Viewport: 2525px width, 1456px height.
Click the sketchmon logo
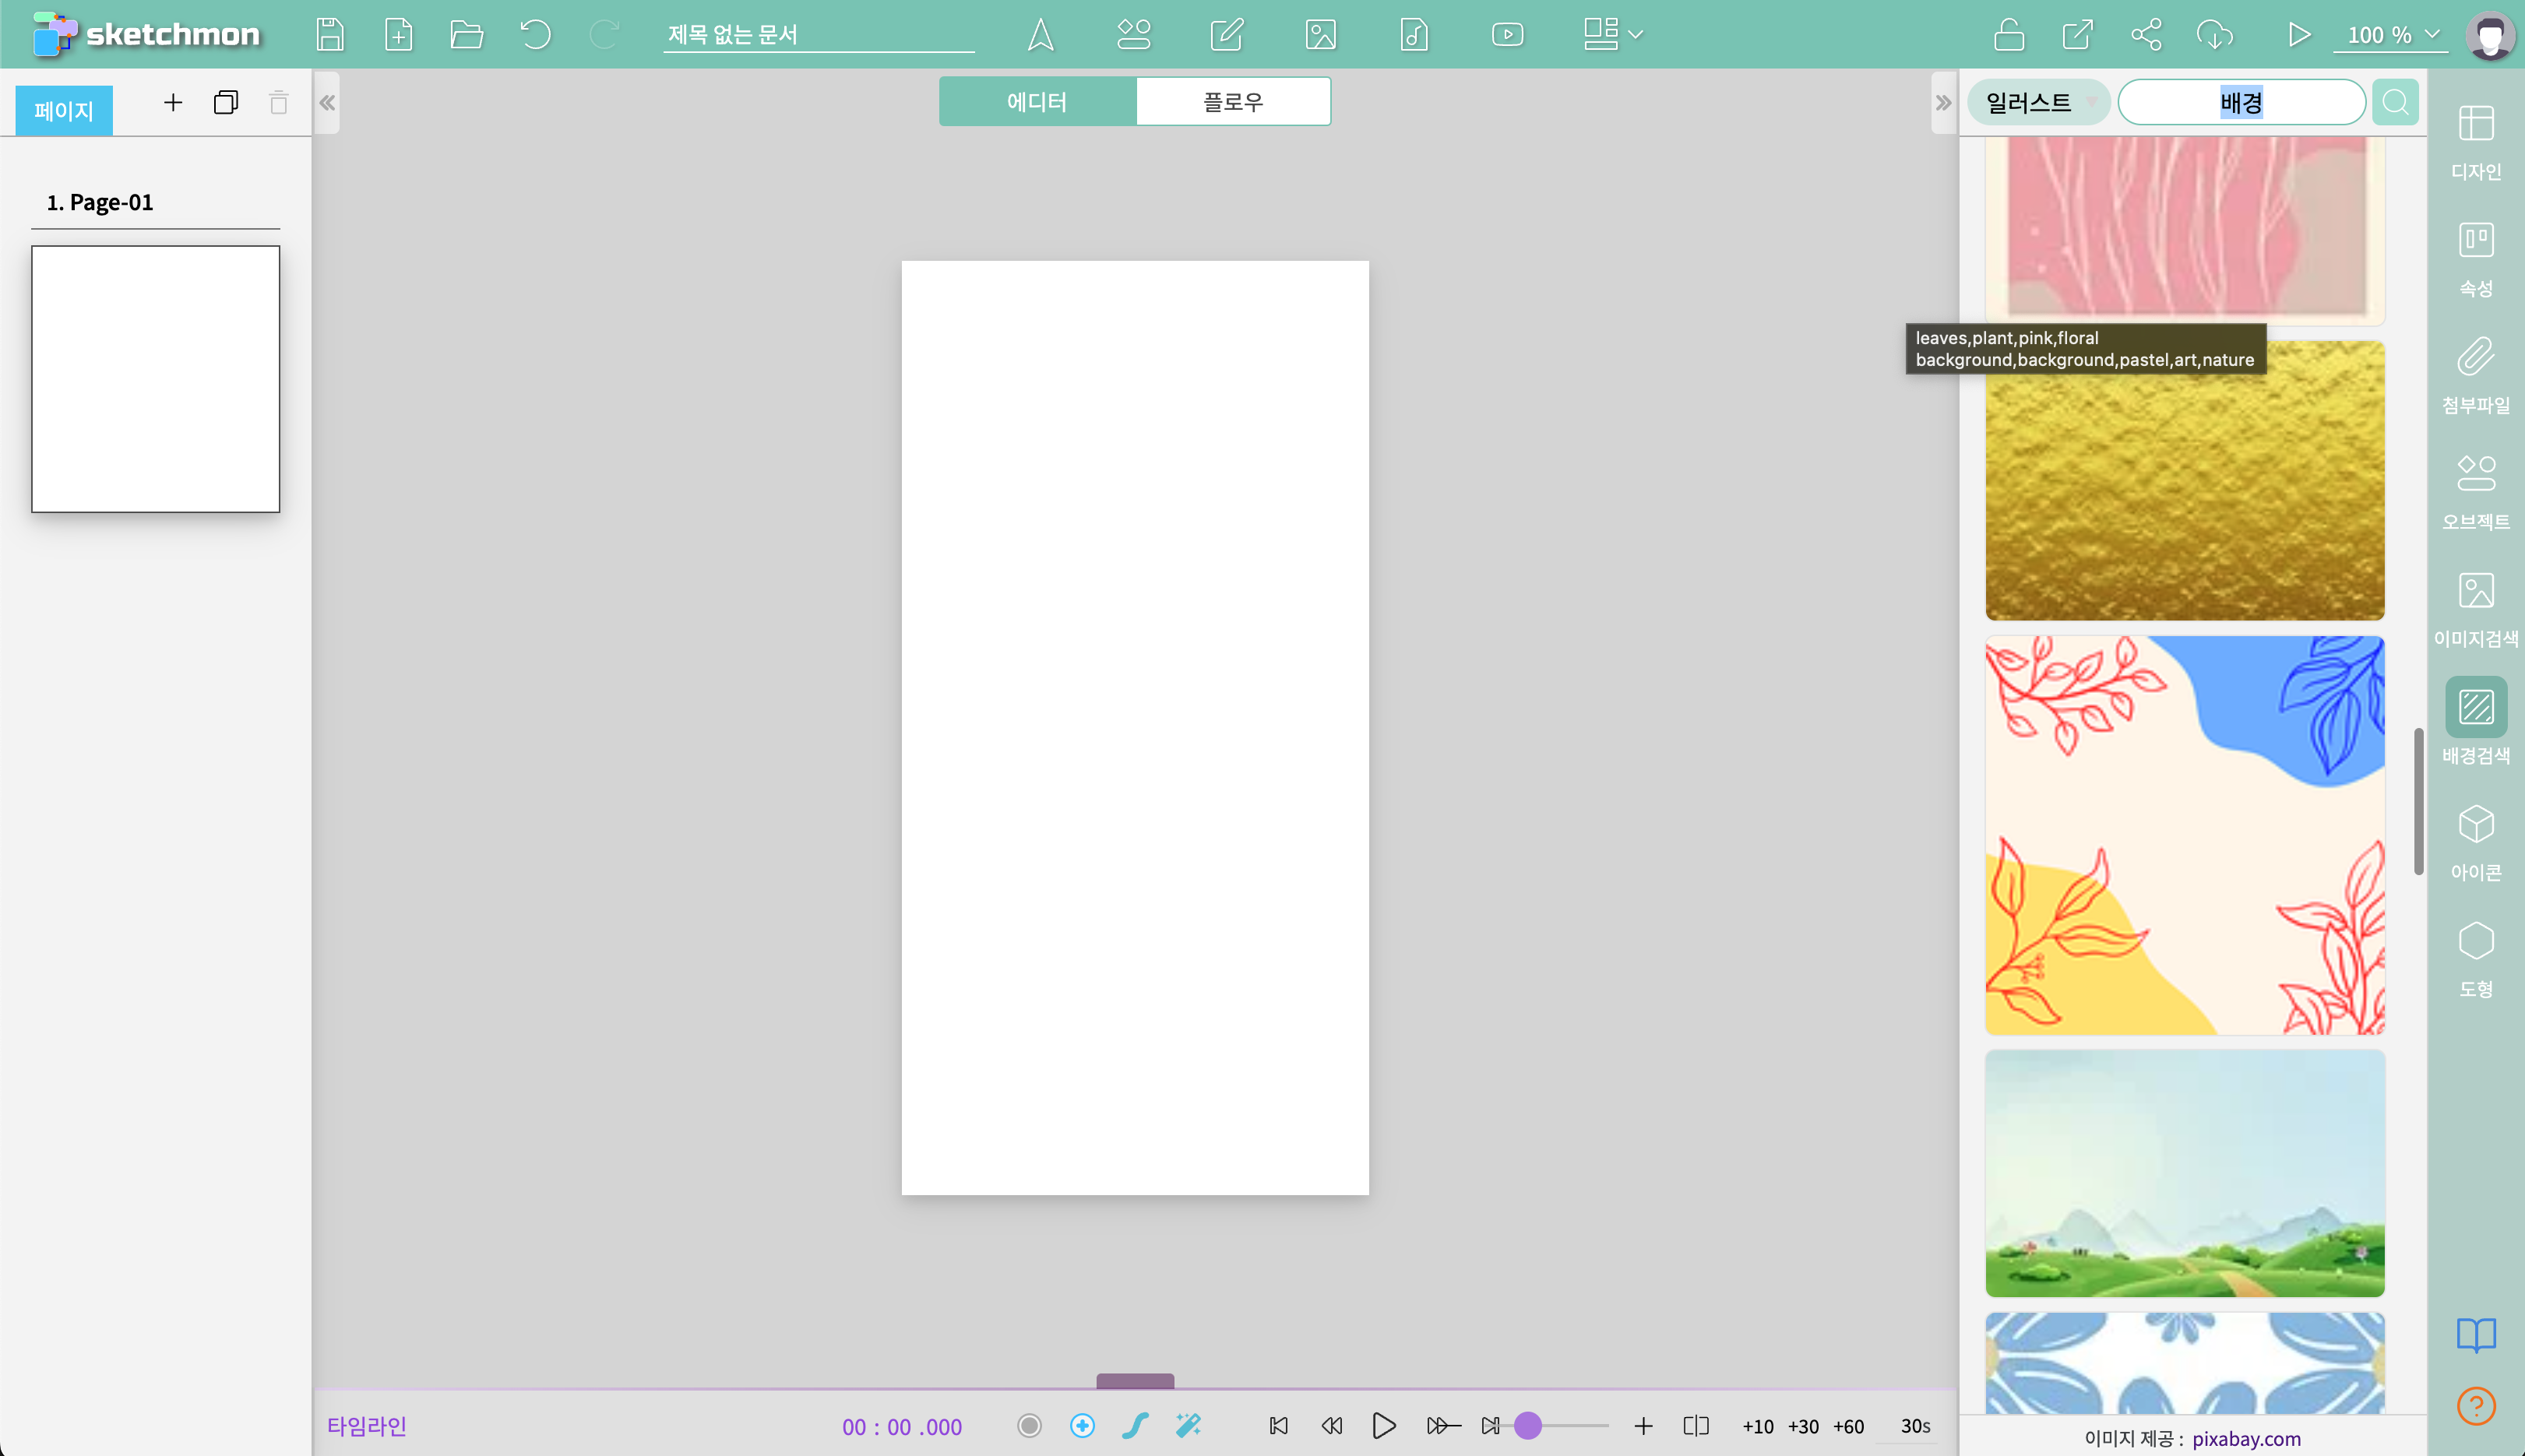click(146, 35)
